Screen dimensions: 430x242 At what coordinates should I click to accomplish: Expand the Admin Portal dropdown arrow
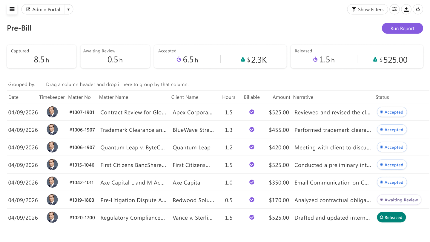68,9
